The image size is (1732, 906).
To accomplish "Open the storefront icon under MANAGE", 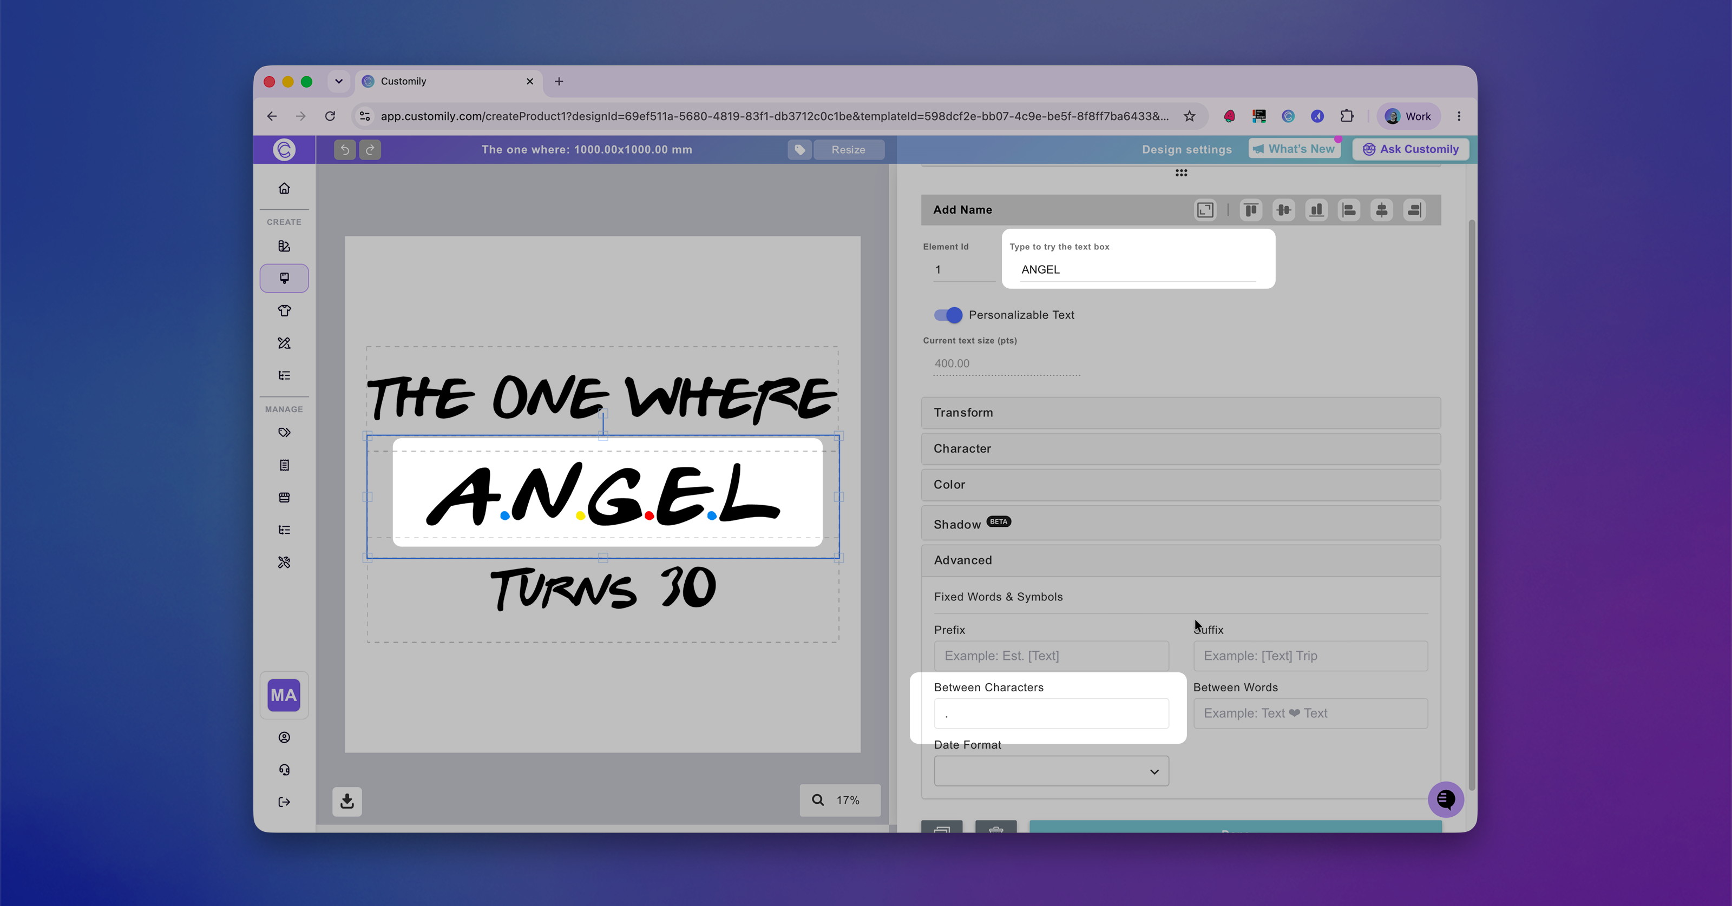I will 284,498.
